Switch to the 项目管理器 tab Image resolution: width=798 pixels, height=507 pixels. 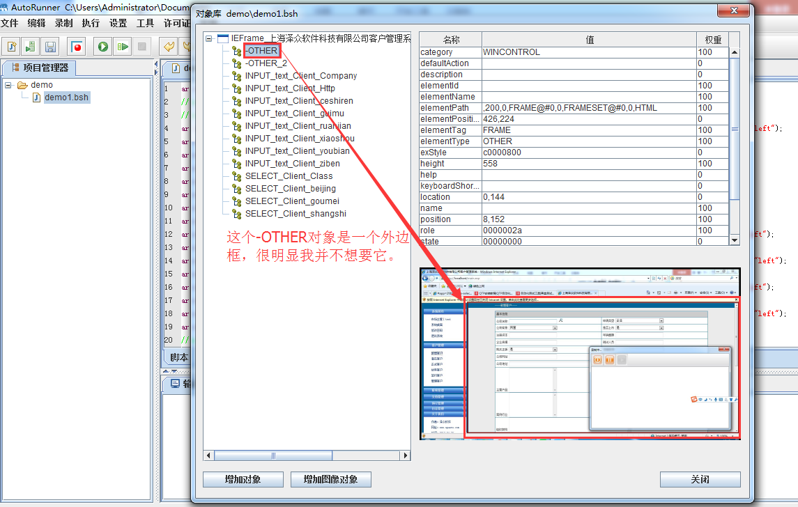[x=40, y=68]
